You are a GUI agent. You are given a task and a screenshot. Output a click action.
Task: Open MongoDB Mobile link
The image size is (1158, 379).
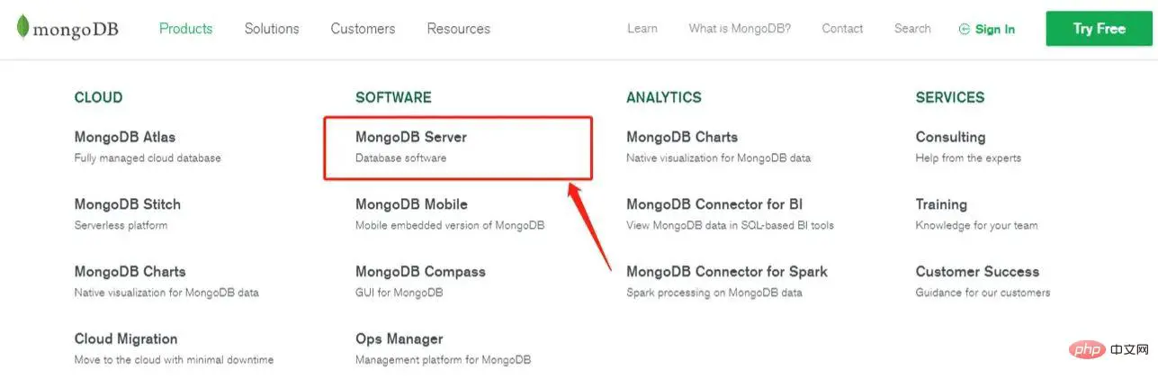point(411,204)
